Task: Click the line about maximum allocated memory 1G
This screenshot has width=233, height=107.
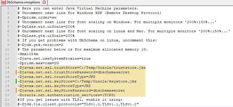Action: click(x=82, y=49)
